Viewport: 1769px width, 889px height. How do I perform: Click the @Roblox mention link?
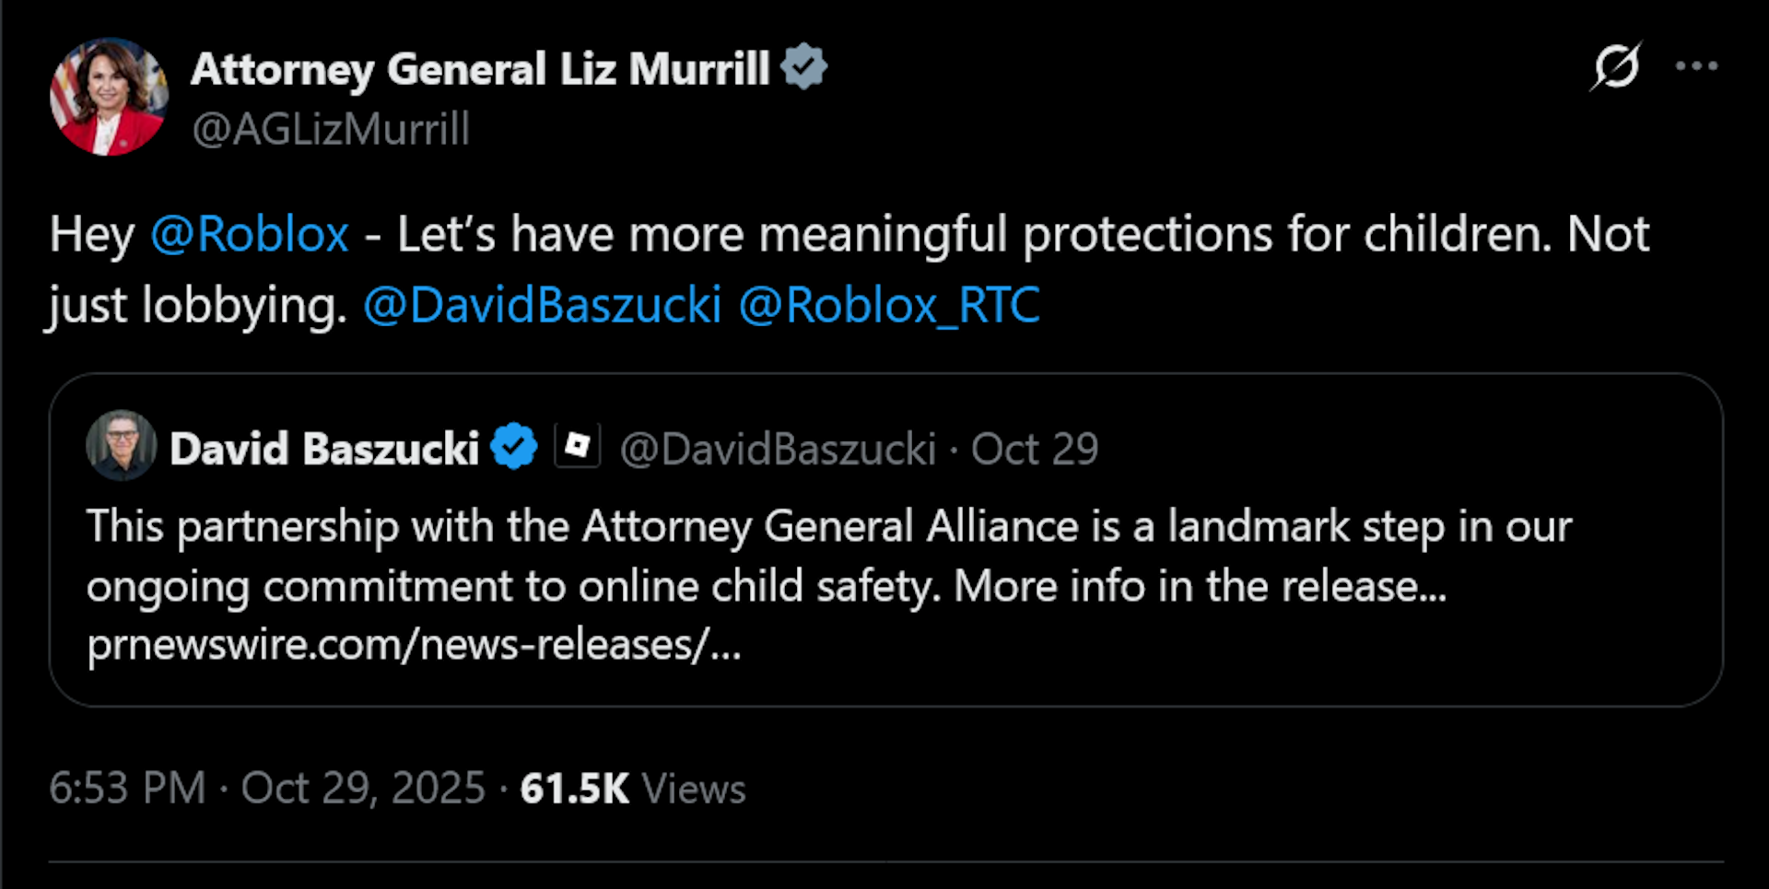[x=250, y=235]
